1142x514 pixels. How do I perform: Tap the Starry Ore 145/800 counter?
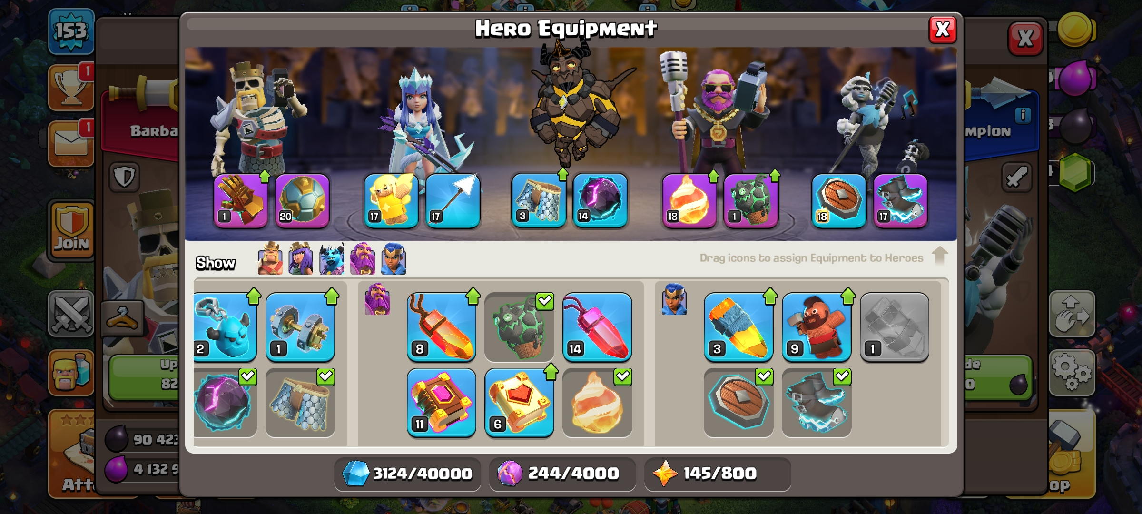pyautogui.click(x=718, y=474)
